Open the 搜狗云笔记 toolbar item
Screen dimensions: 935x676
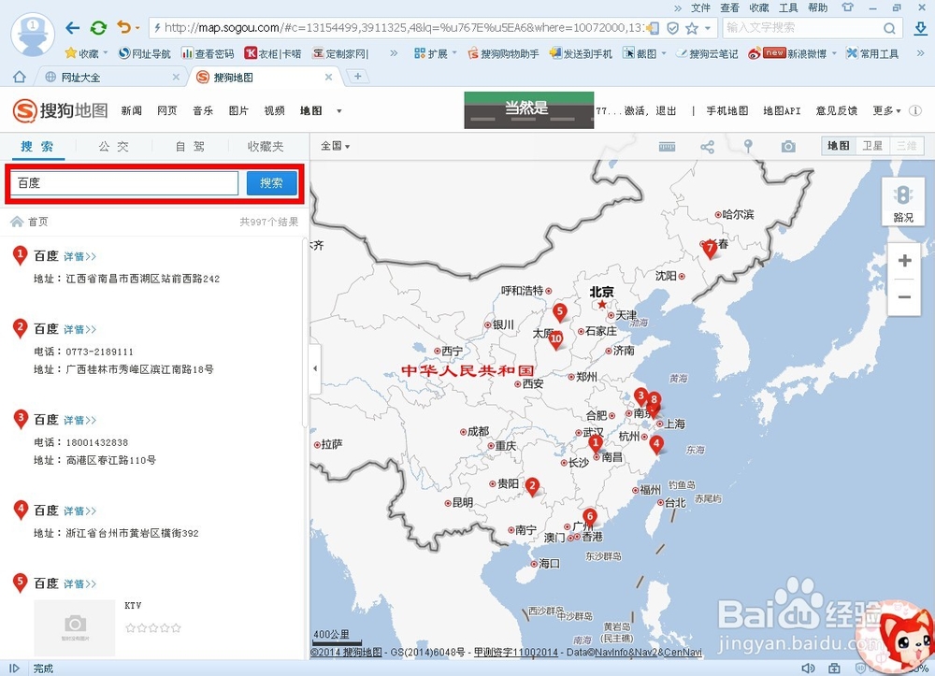click(707, 53)
